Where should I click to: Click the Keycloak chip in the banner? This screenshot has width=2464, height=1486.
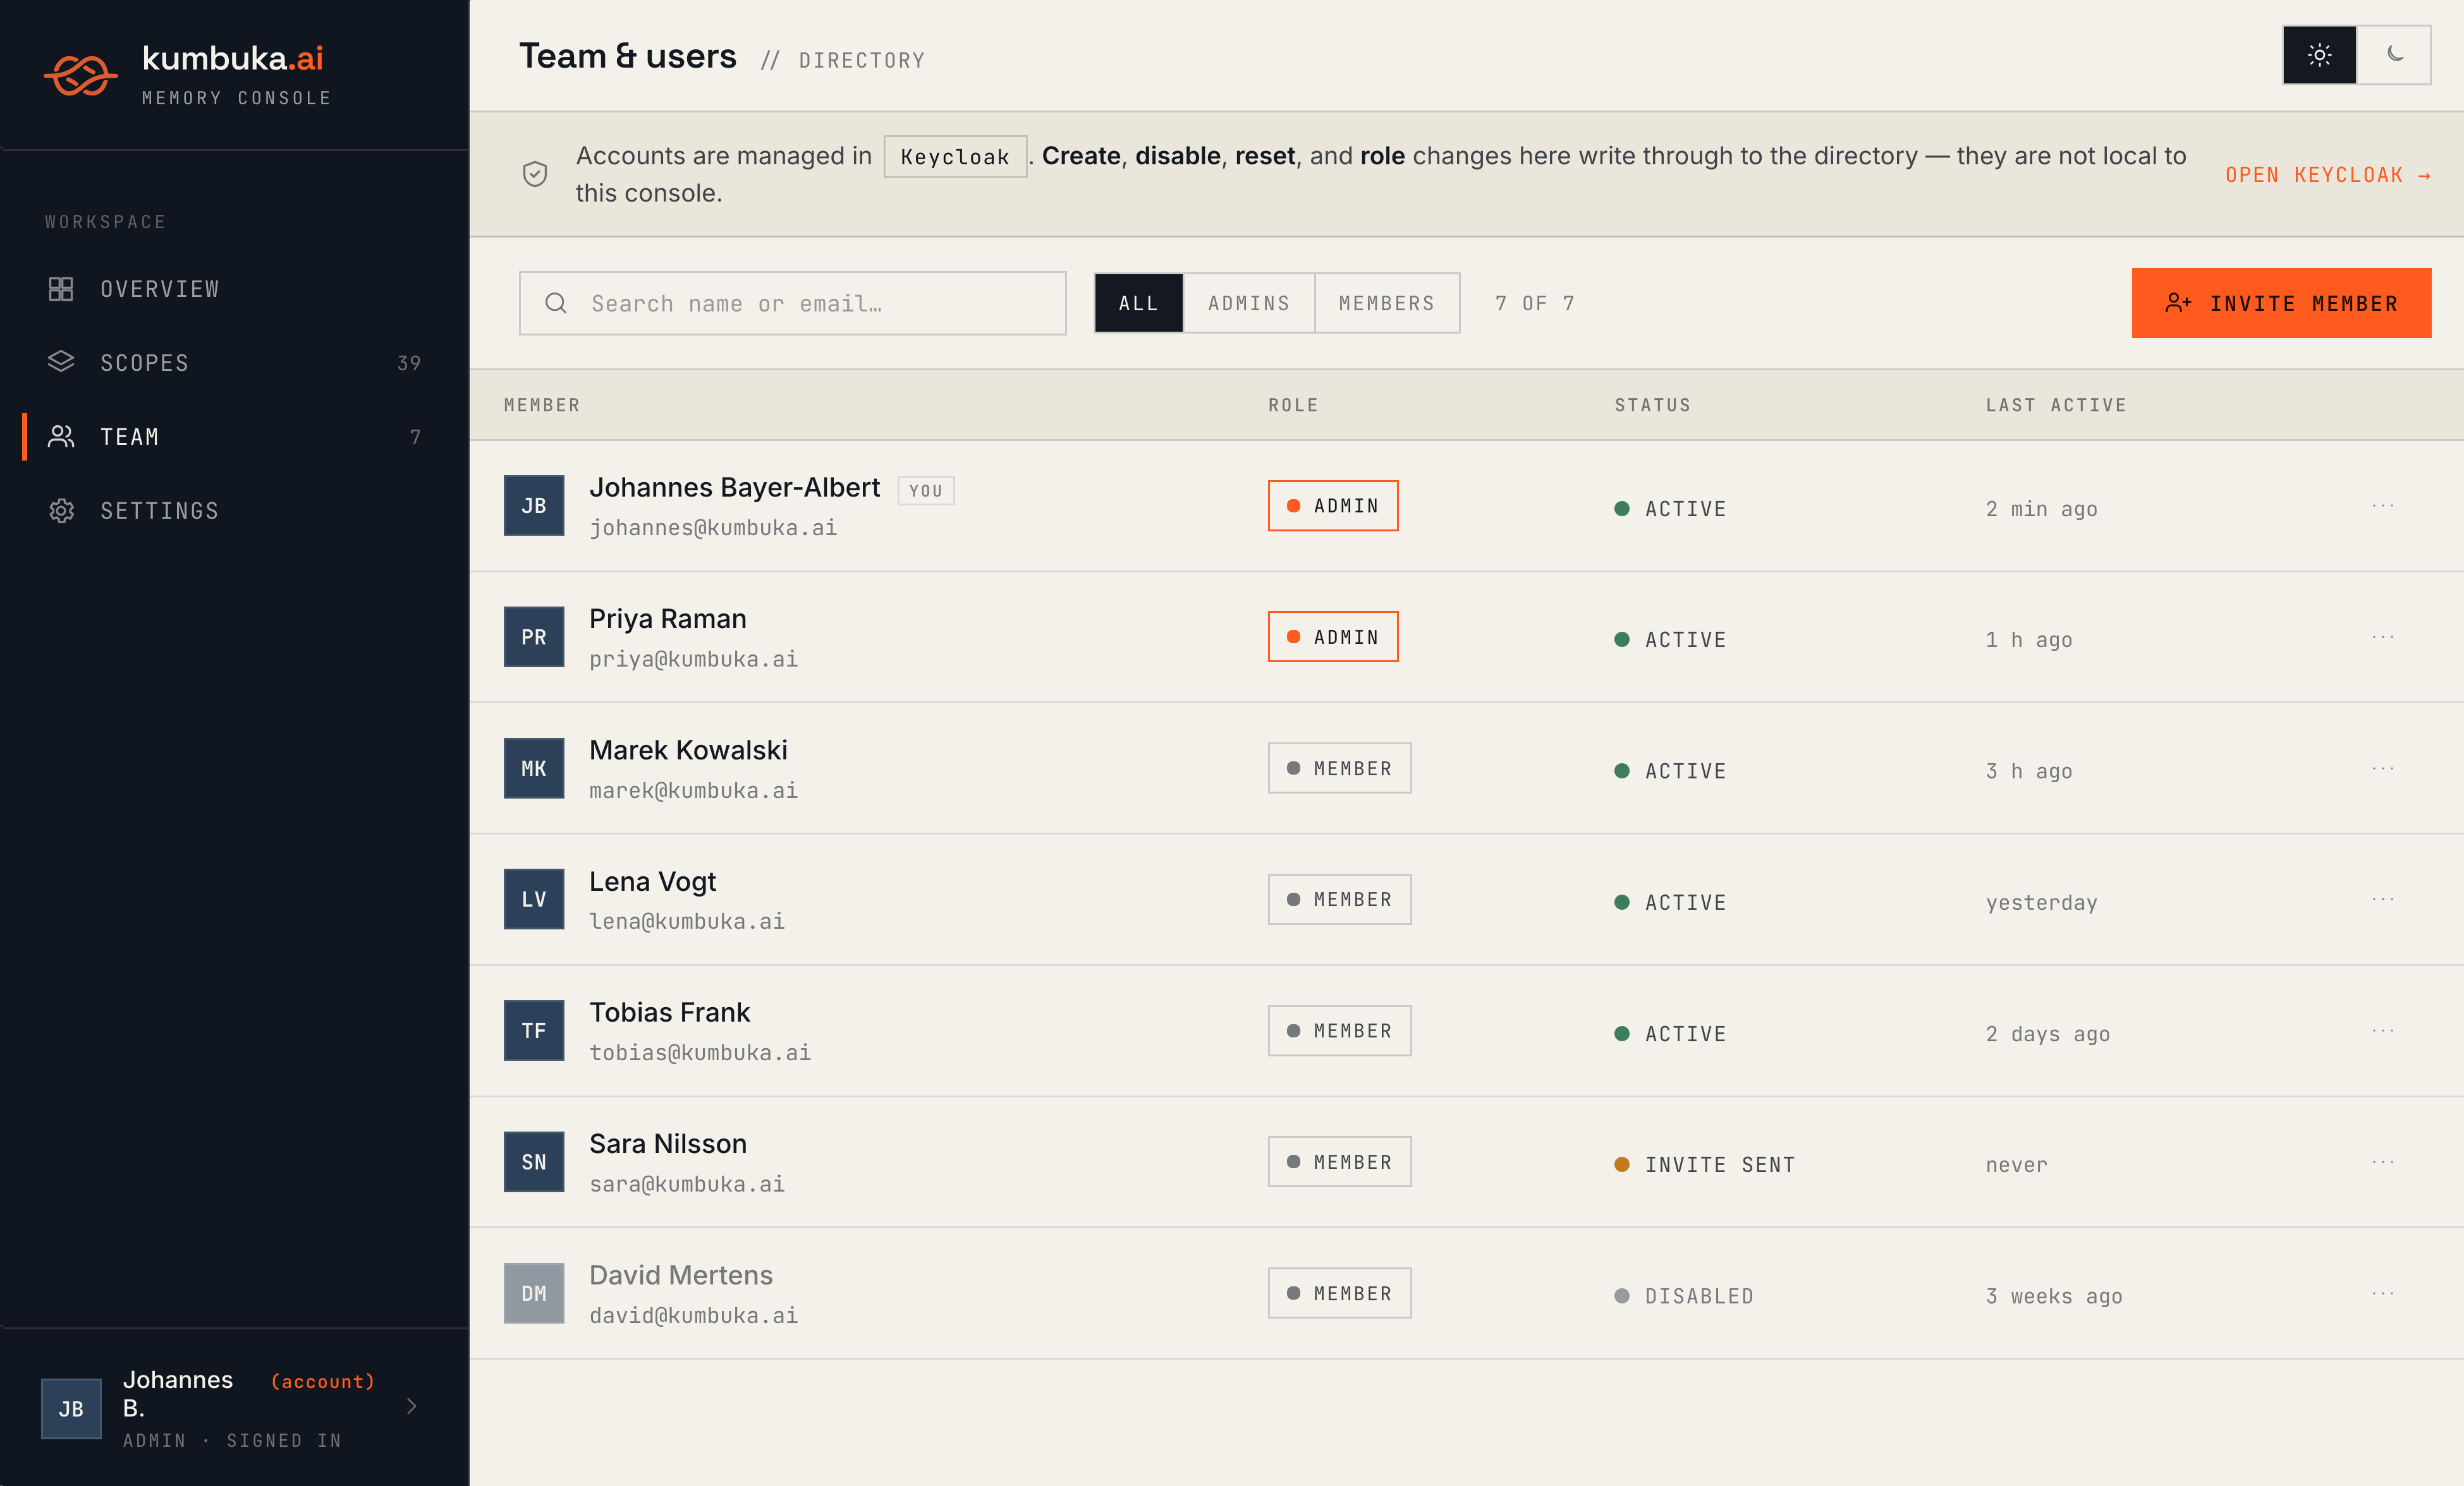tap(955, 157)
